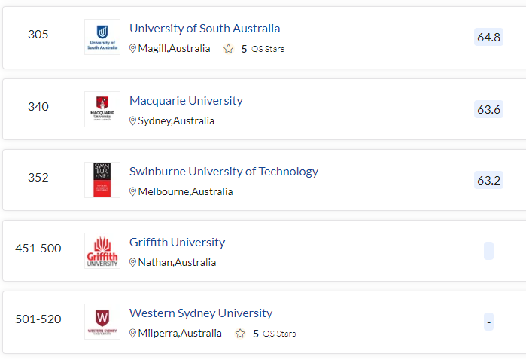Click the location pin beside Magill, Australia
526x363 pixels.
click(133, 49)
